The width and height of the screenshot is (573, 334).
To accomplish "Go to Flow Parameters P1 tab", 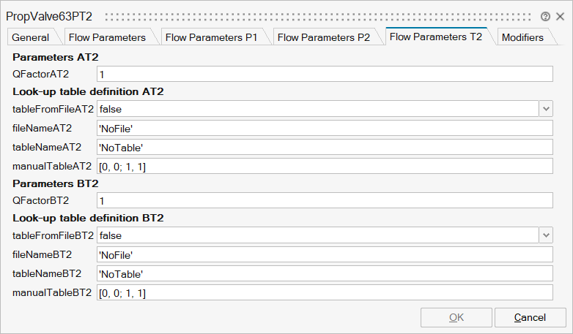I will (x=212, y=37).
